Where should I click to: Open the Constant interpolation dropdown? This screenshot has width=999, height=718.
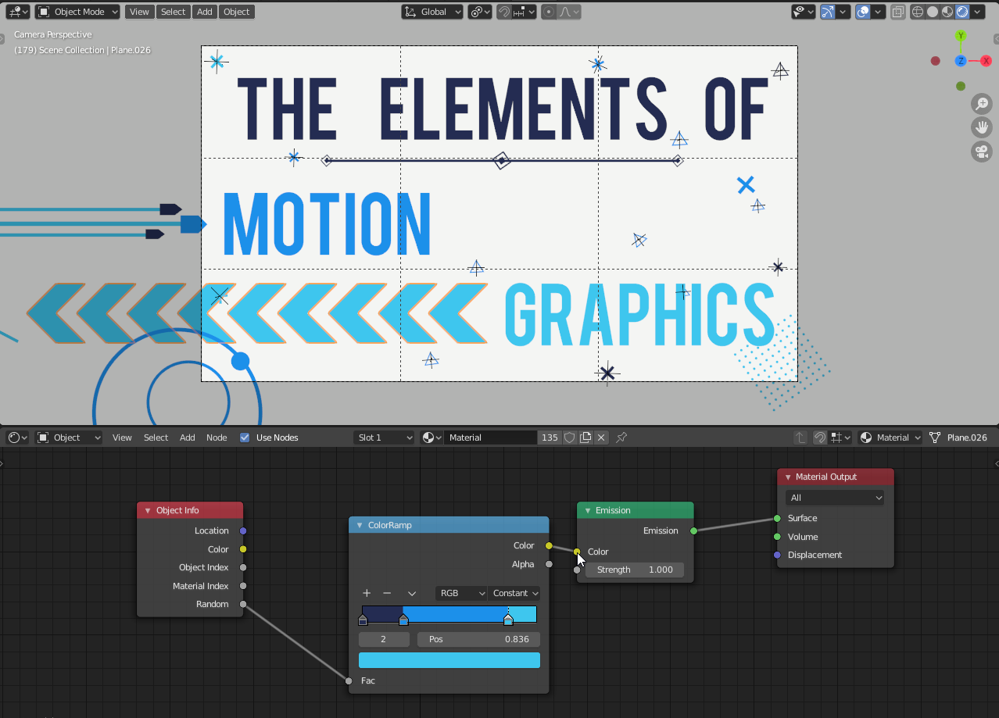coord(514,593)
